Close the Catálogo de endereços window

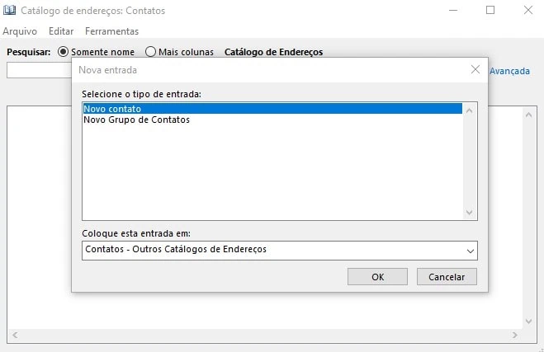click(528, 10)
